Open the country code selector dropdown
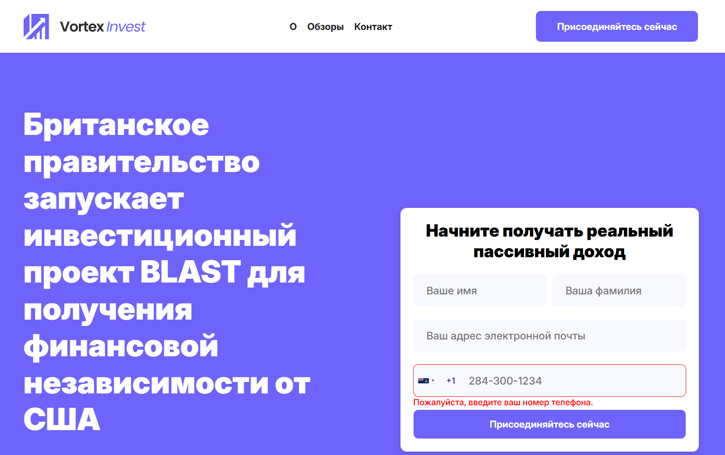Viewport: 725px width, 455px height. [x=427, y=380]
